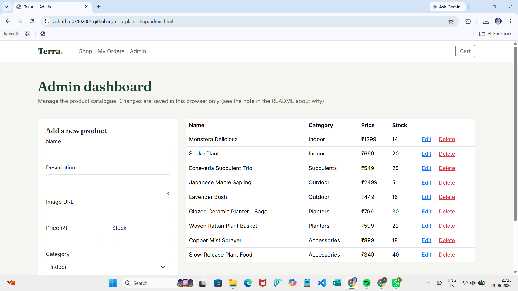Open Visual Studio Code from the taskbar
The height and width of the screenshot is (291, 518).
322,283
